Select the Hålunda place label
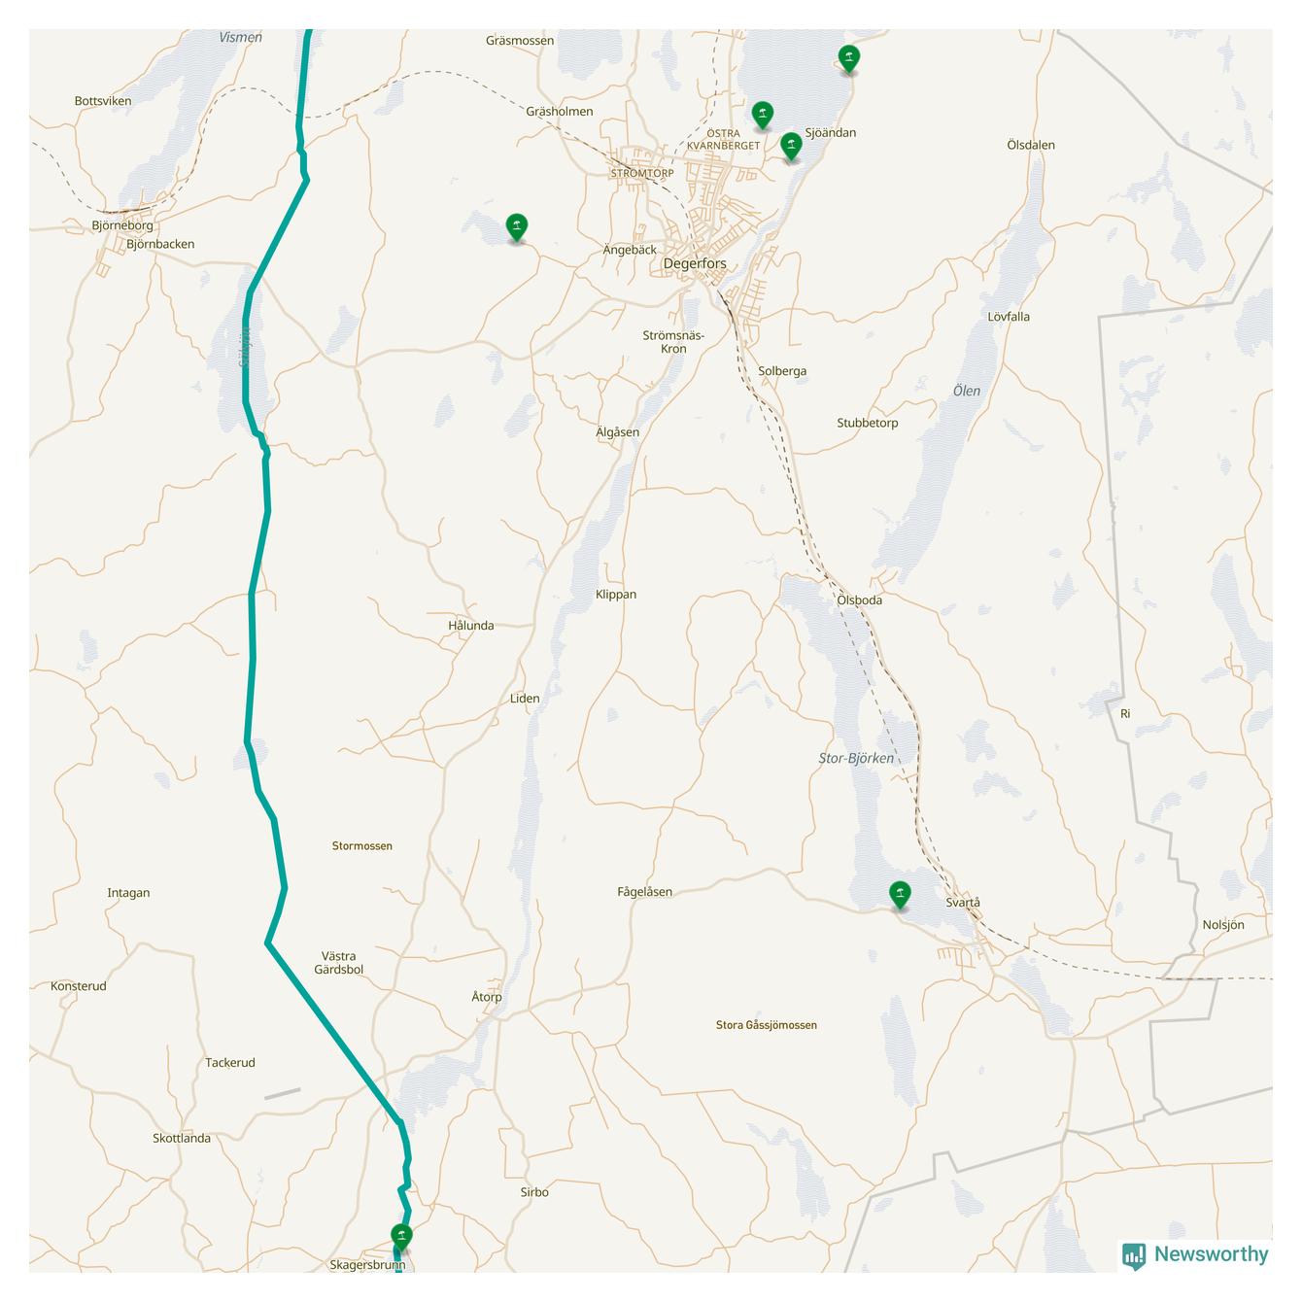This screenshot has height=1302, width=1302. coord(470,626)
